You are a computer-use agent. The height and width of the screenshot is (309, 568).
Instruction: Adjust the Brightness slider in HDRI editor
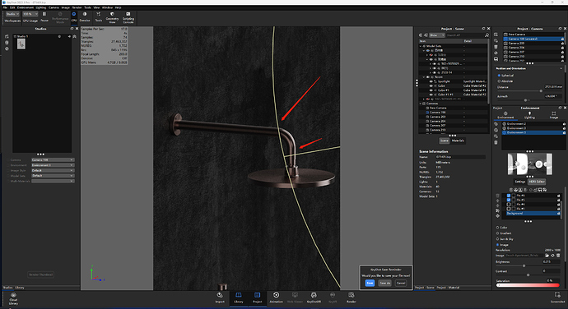coord(524,265)
